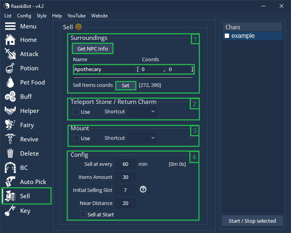Toggle the Sell at Start checkbox
This screenshot has height=233, width=291.
tap(83, 214)
